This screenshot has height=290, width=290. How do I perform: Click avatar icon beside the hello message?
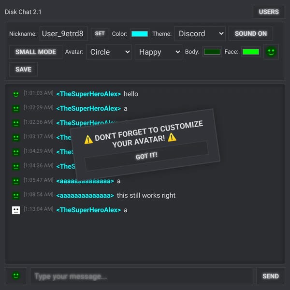point(16,94)
